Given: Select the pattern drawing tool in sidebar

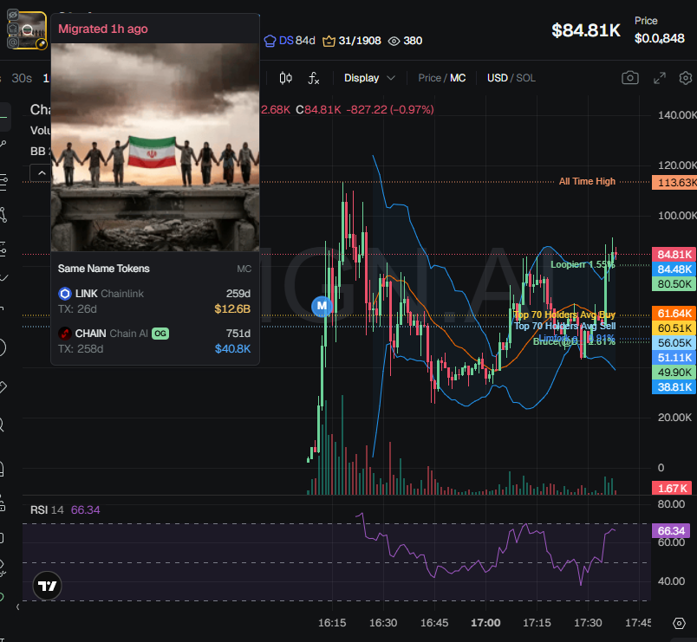Looking at the screenshot, I should coord(3,215).
